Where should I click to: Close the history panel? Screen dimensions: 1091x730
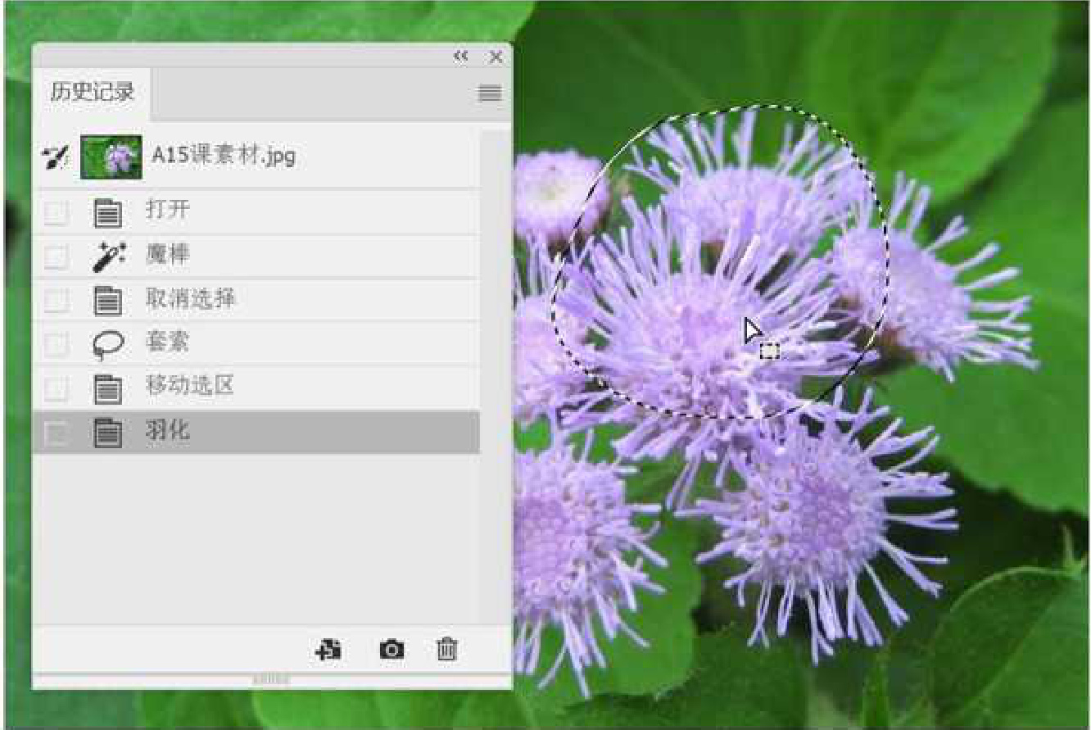pos(496,57)
